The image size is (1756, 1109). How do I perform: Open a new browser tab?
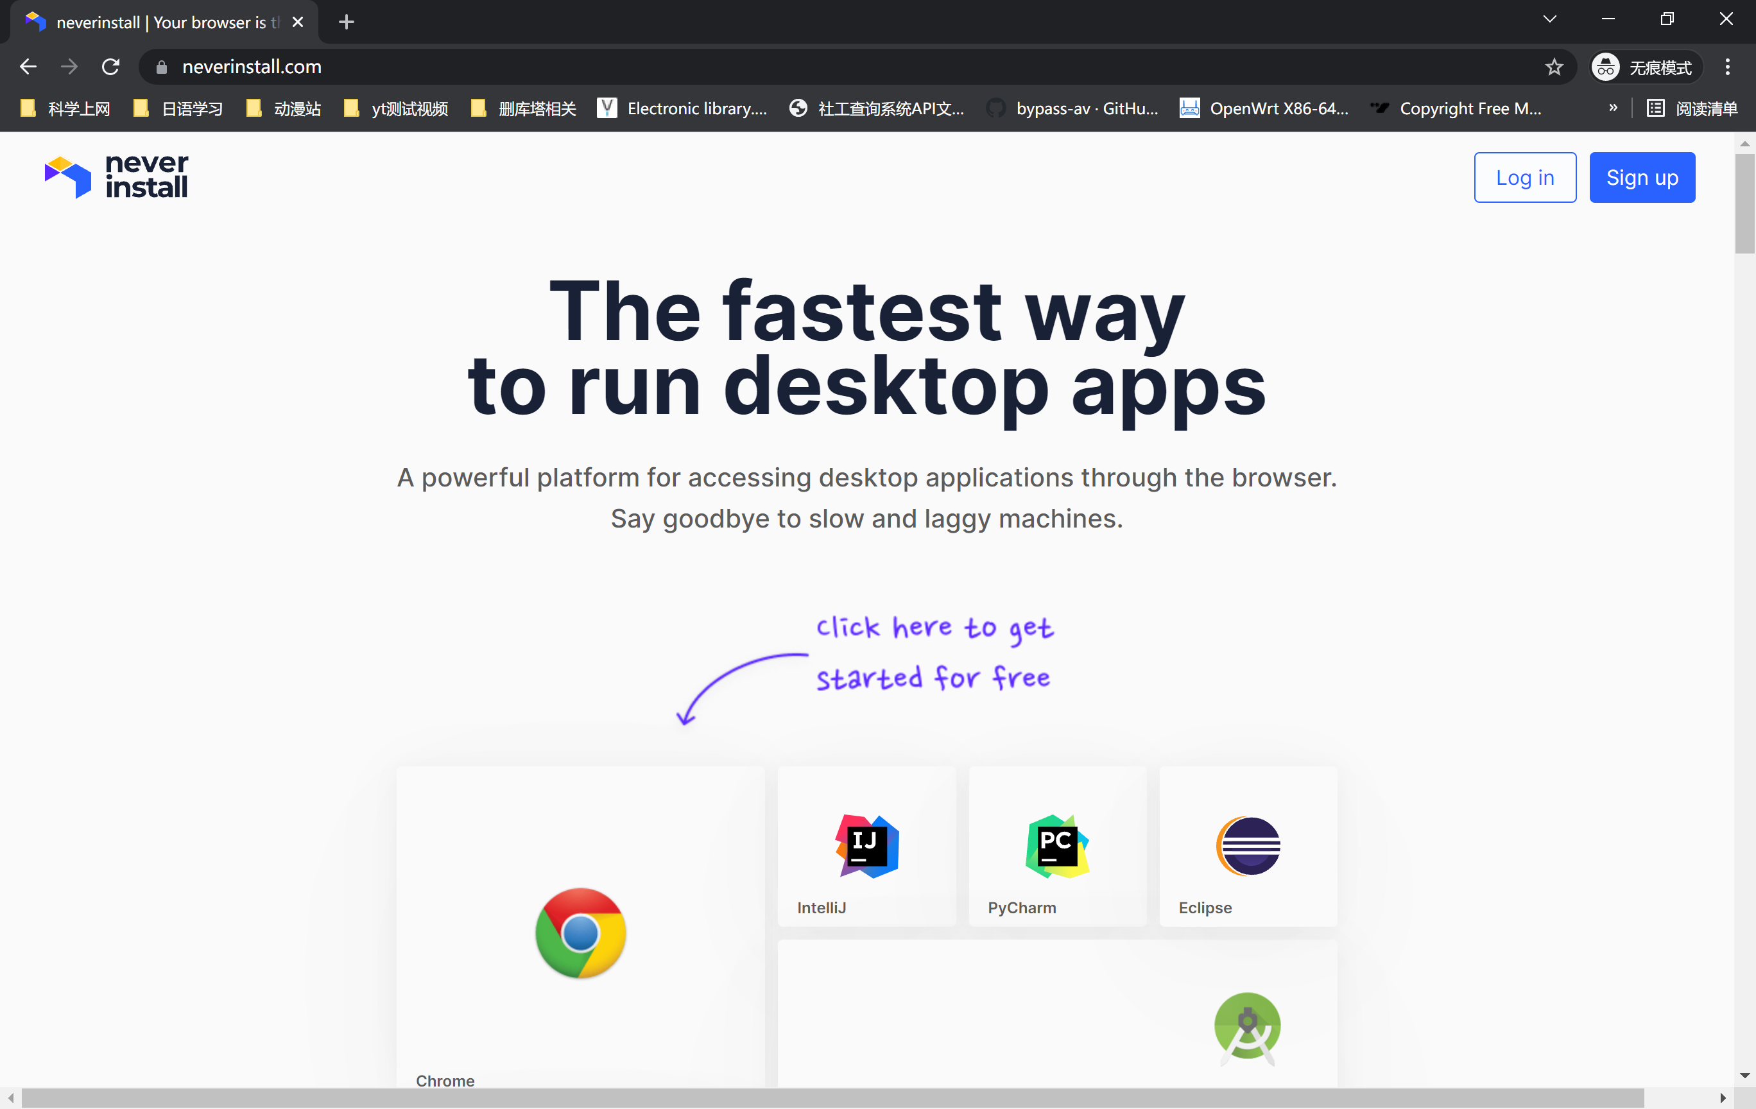(347, 22)
